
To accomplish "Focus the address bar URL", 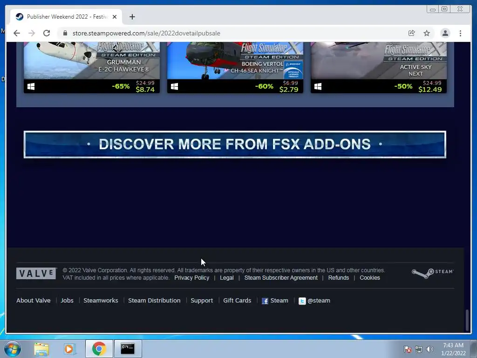I will 146,33.
